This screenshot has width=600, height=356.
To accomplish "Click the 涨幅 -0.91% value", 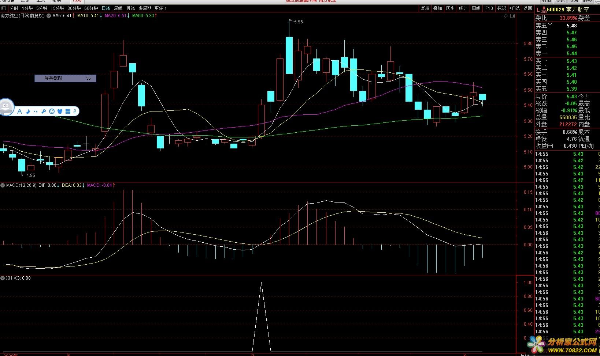I will 569,110.
